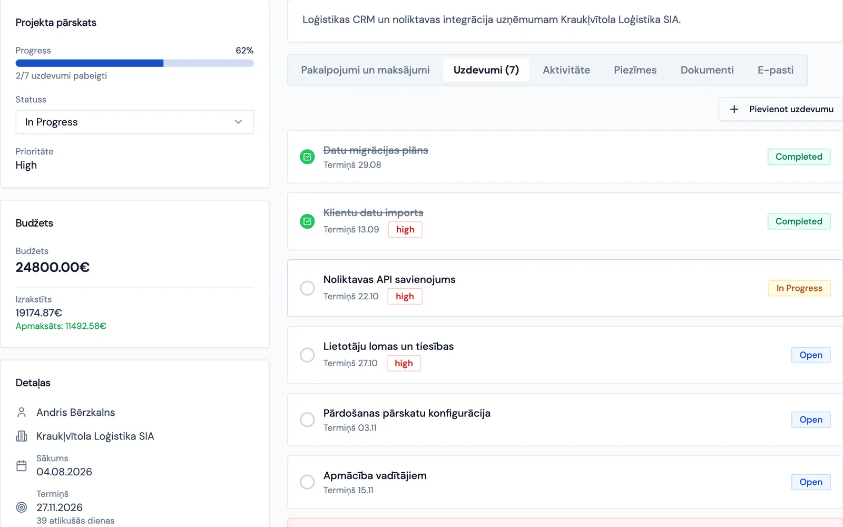Click In Progress badge on Noliktavas API savienojums
The height and width of the screenshot is (527, 843).
coord(799,288)
